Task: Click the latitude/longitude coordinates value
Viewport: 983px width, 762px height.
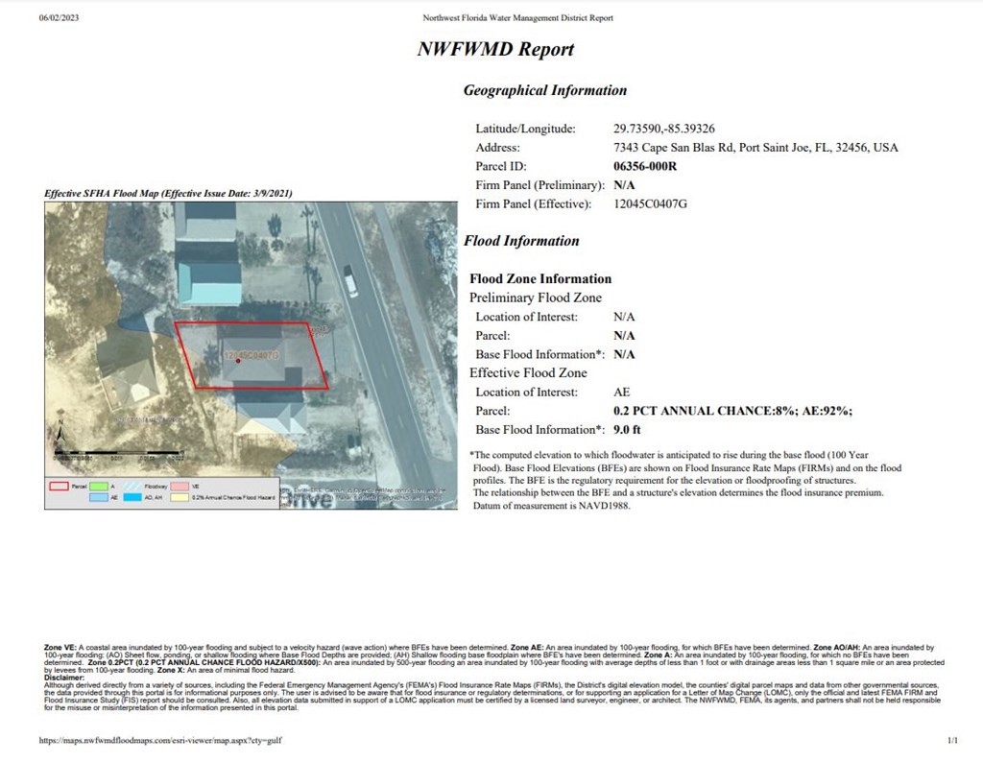Action: (663, 129)
